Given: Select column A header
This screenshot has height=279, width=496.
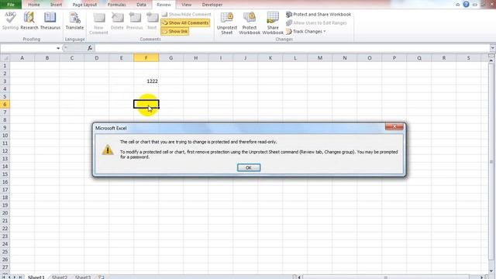Looking at the screenshot, I should pos(22,58).
